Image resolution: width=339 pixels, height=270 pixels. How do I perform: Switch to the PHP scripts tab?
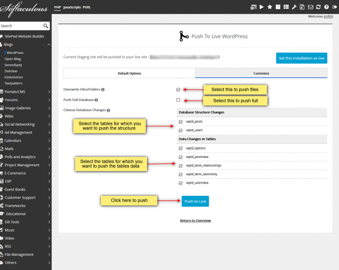pos(57,7)
